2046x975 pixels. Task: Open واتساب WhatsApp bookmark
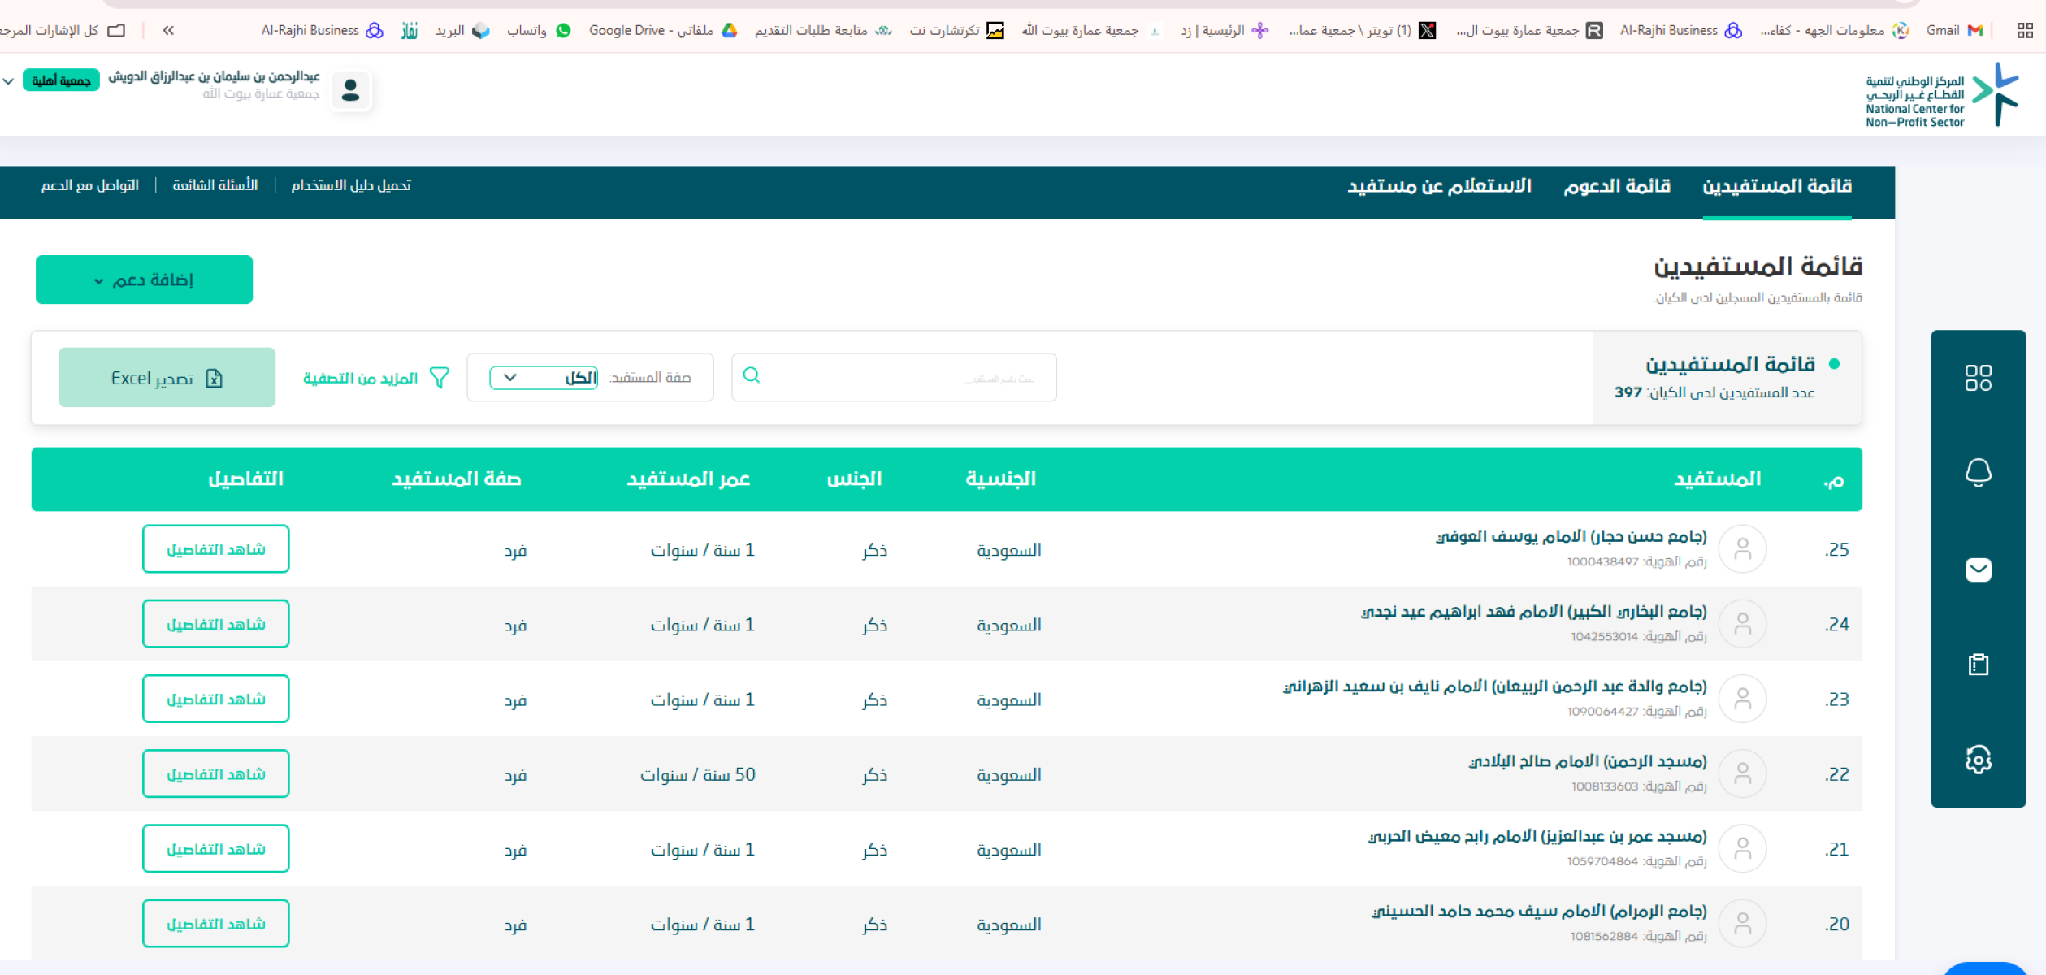[x=539, y=30]
